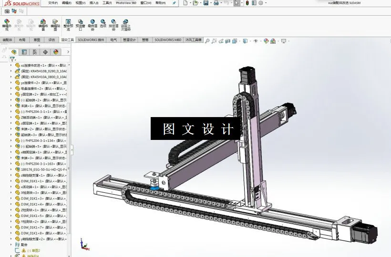Open 帮助(H) Help menu
The width and height of the screenshot is (391, 257).
pos(161,3)
